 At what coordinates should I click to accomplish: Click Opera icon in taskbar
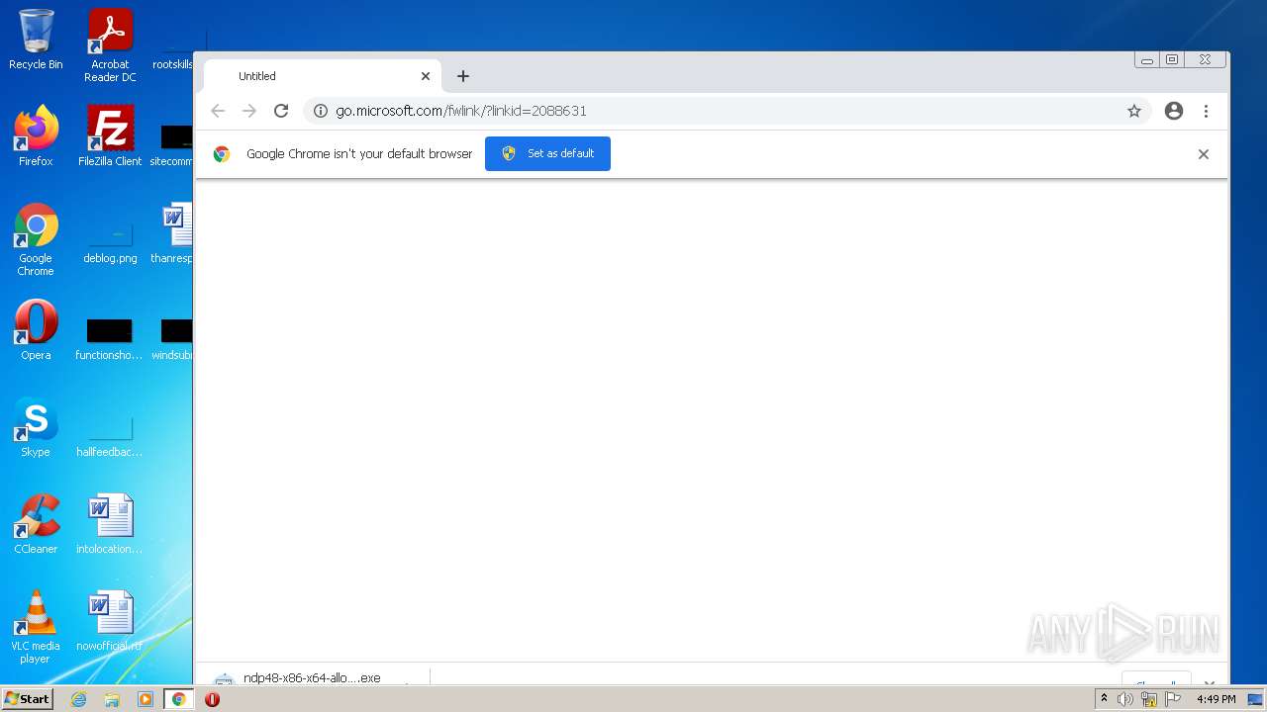click(212, 699)
